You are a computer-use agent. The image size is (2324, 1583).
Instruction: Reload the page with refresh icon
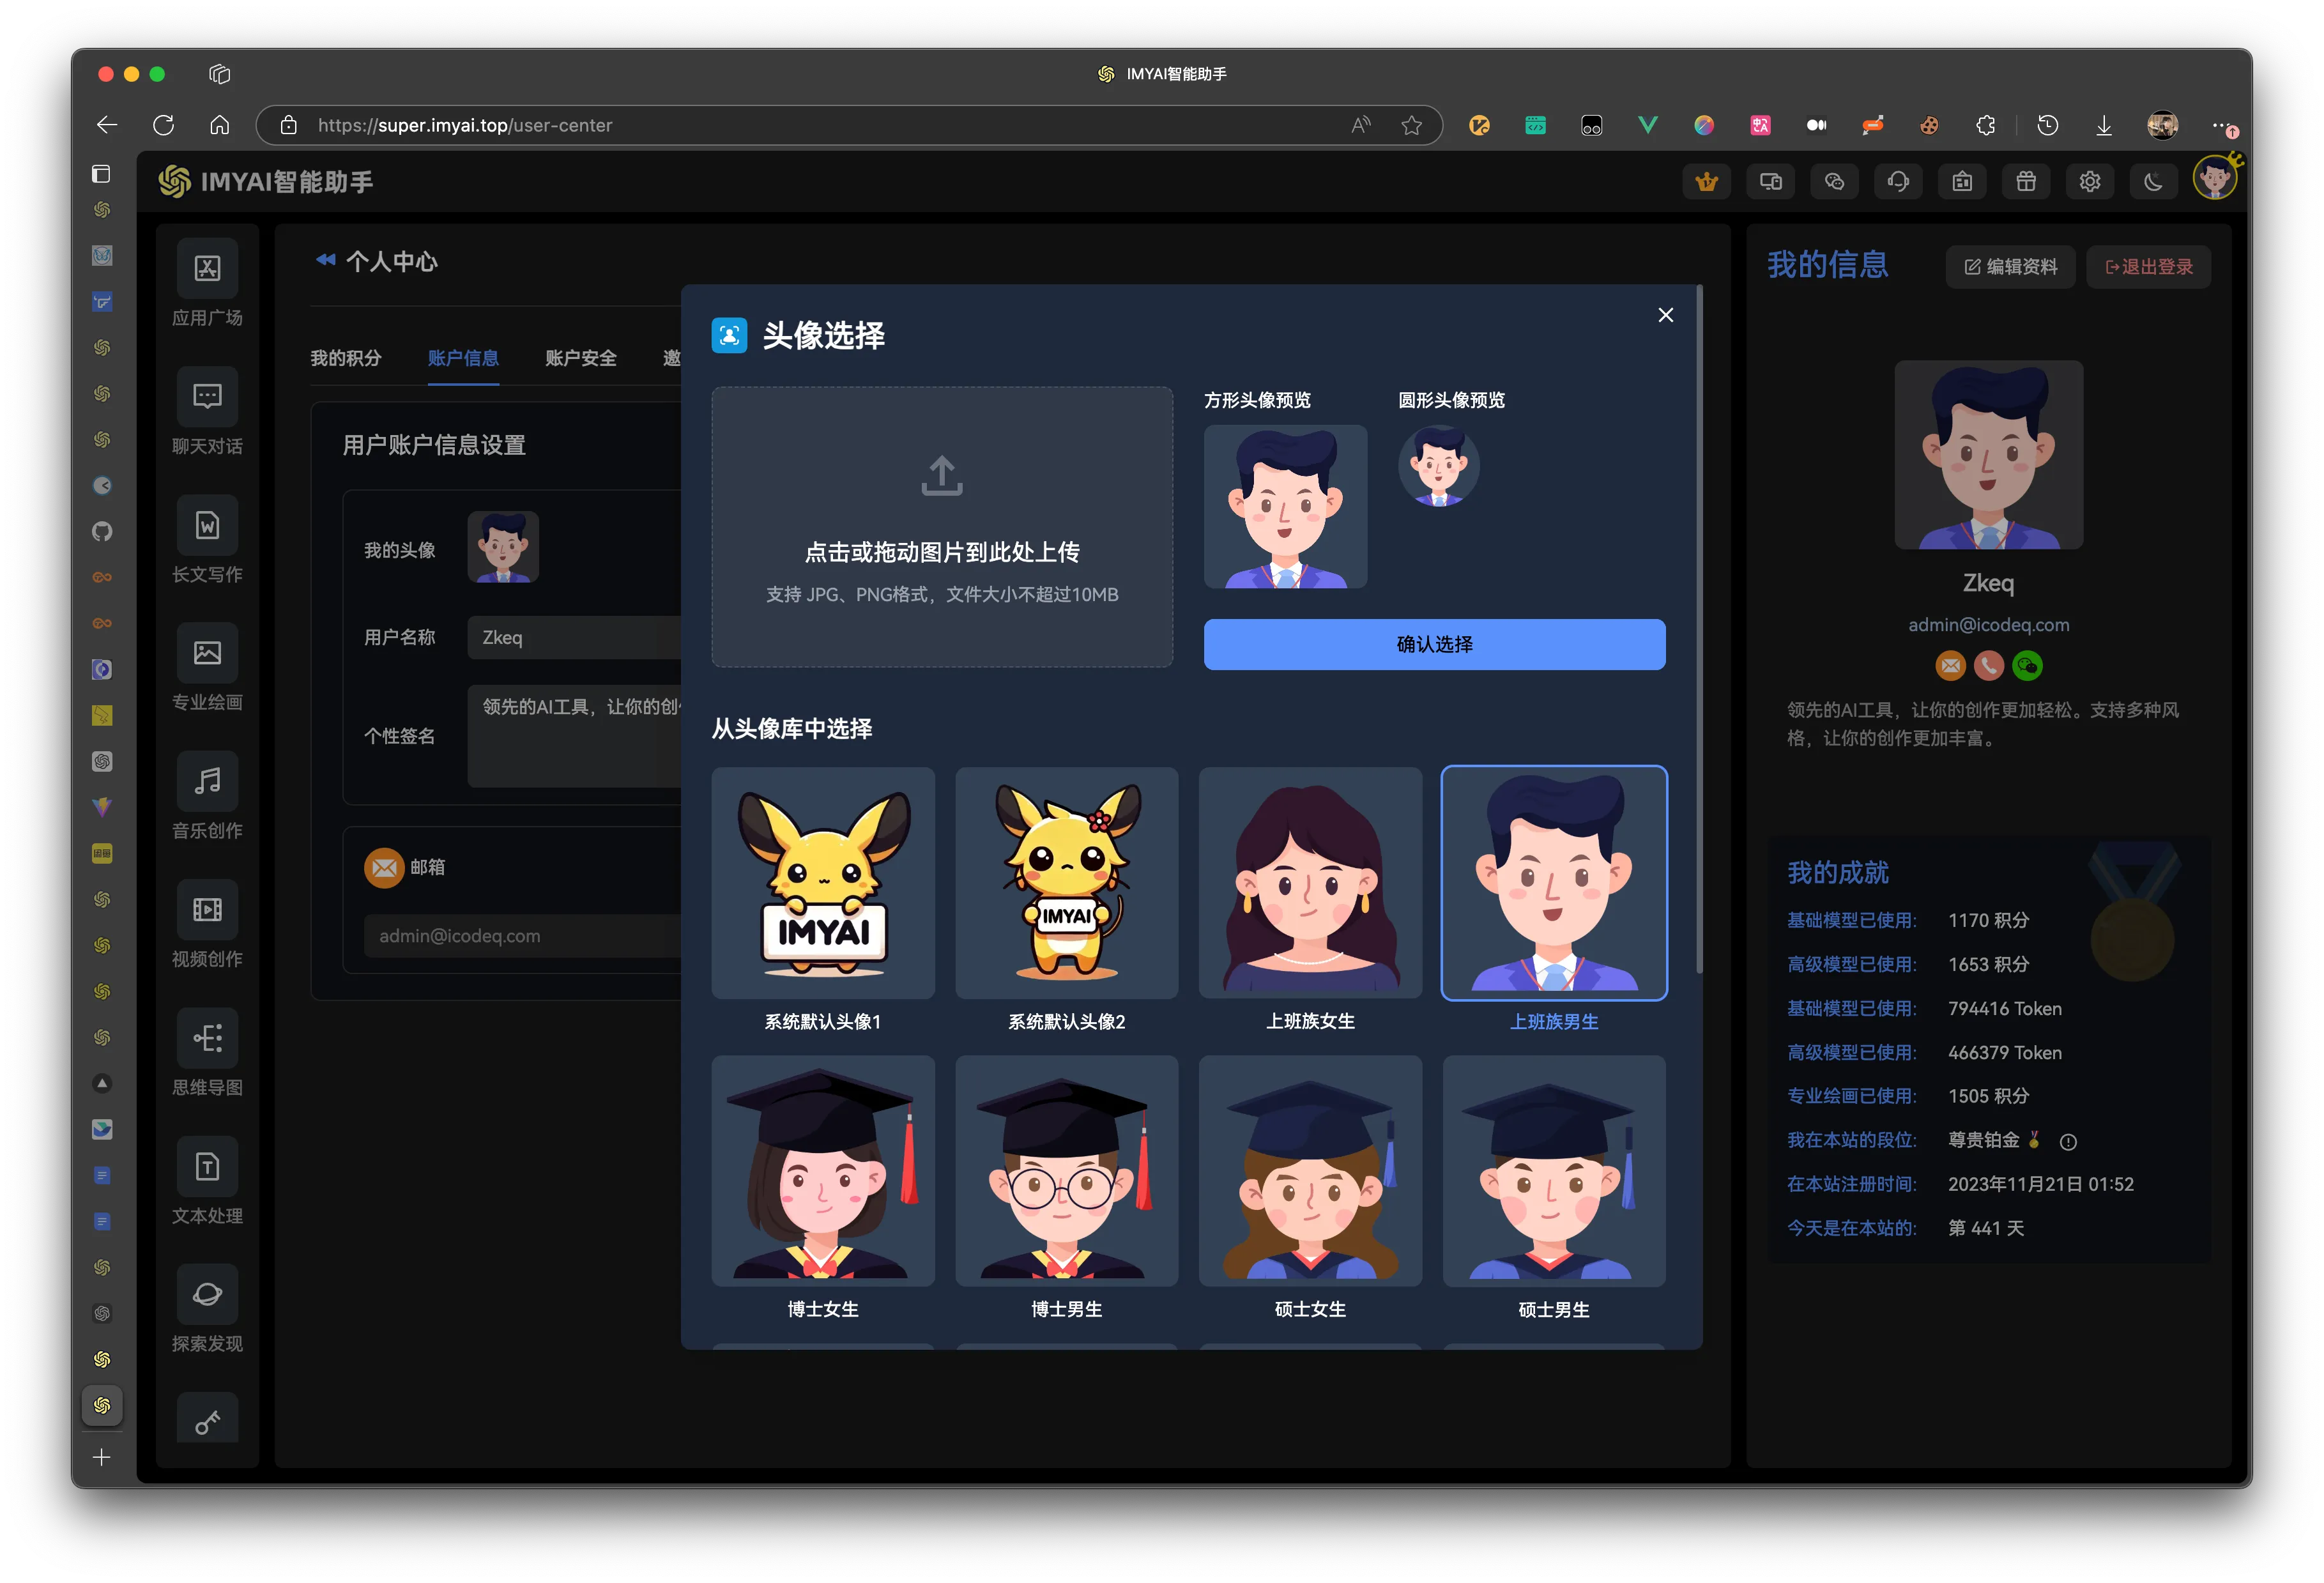[163, 125]
